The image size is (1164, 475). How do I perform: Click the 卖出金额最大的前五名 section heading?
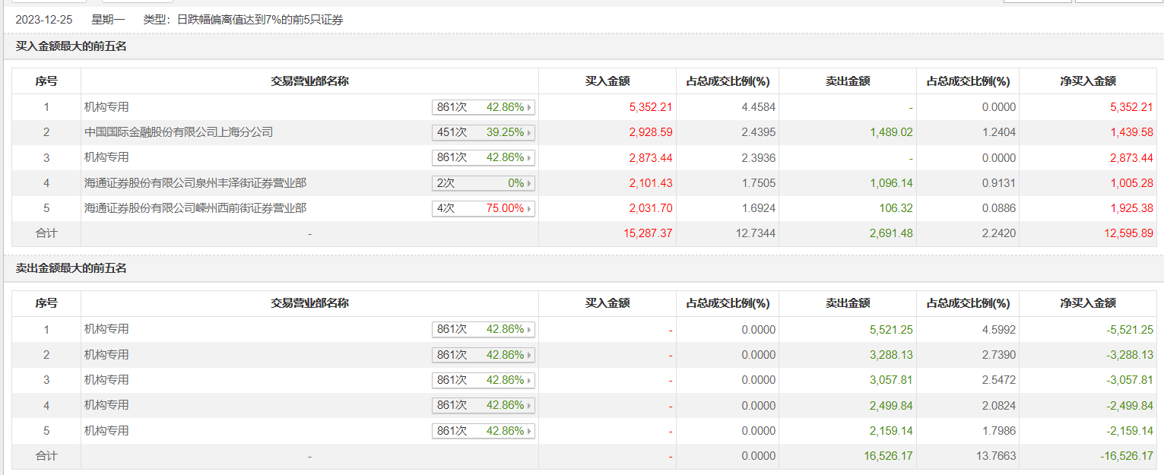point(71,268)
